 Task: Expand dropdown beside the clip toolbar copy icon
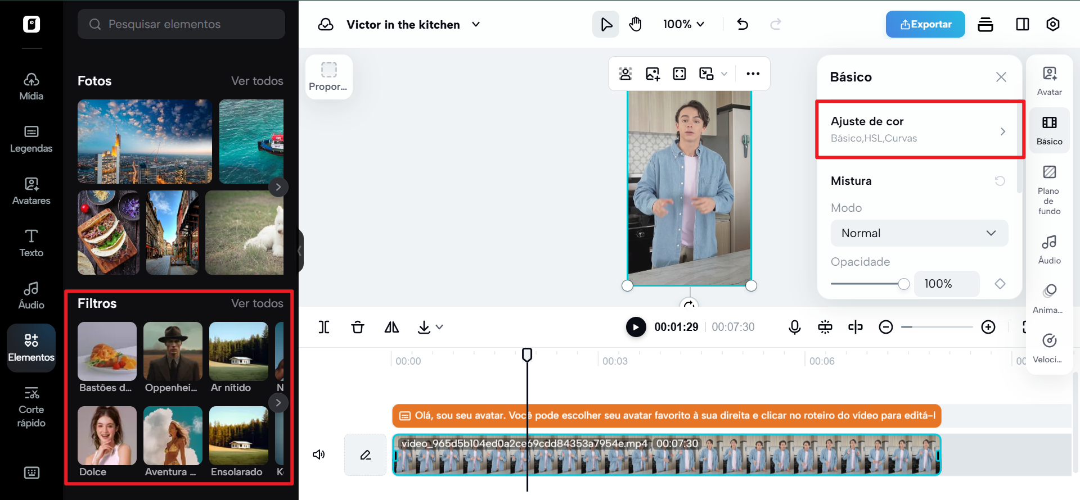coord(724,74)
